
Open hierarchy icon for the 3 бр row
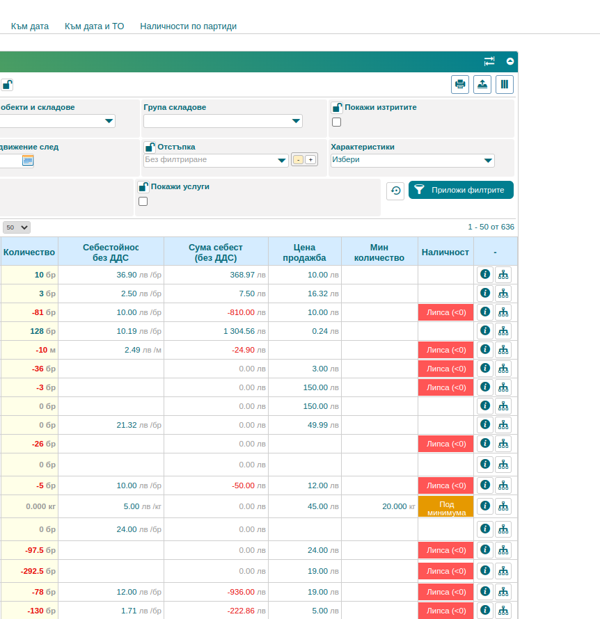(503, 294)
